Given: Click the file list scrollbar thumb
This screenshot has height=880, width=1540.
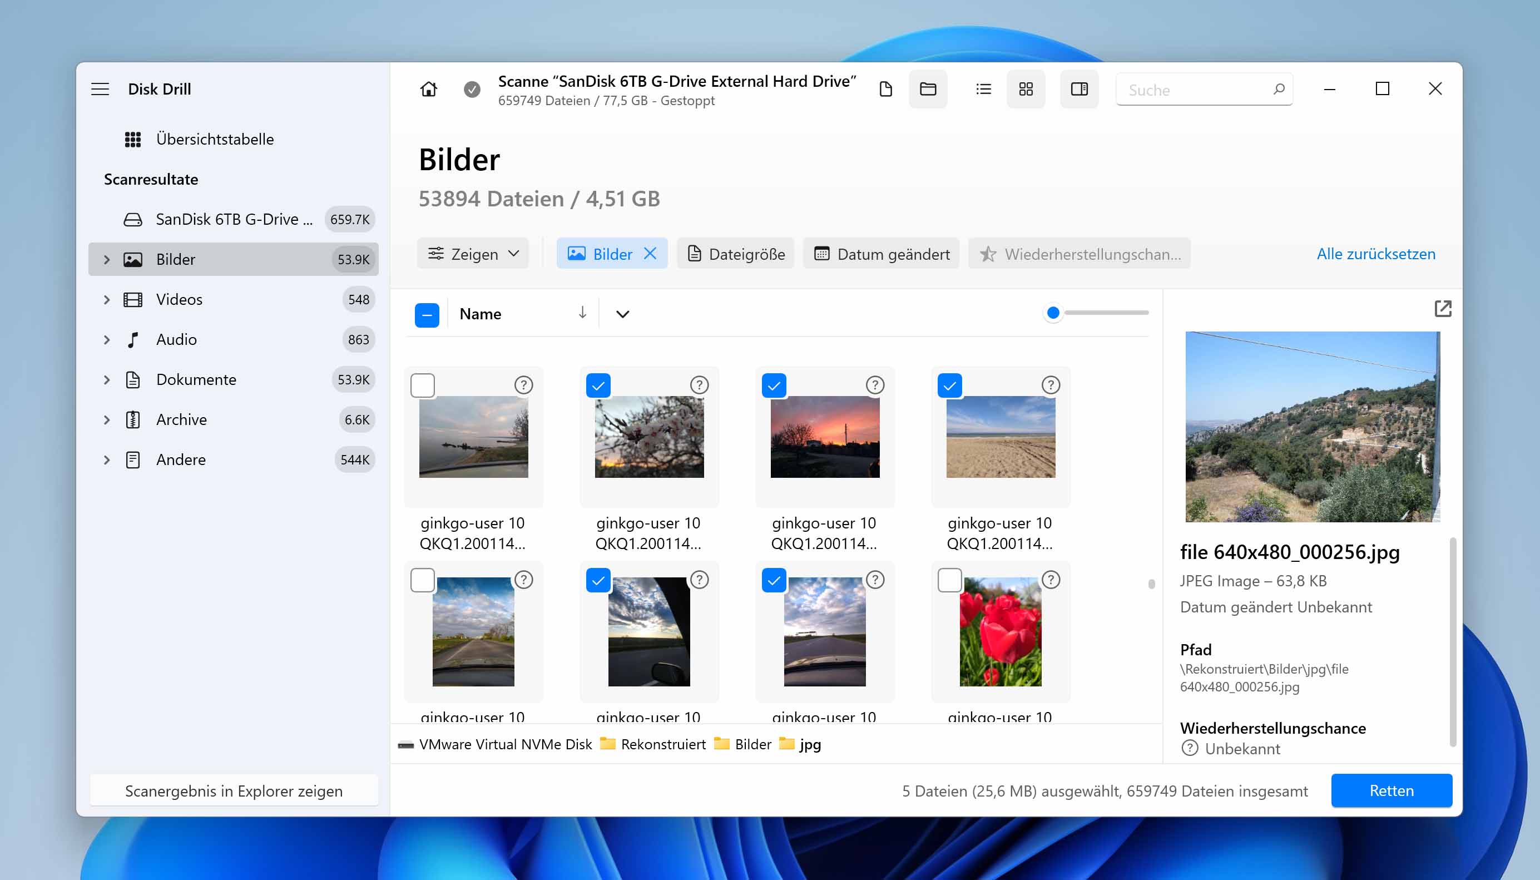Looking at the screenshot, I should coord(1152,584).
